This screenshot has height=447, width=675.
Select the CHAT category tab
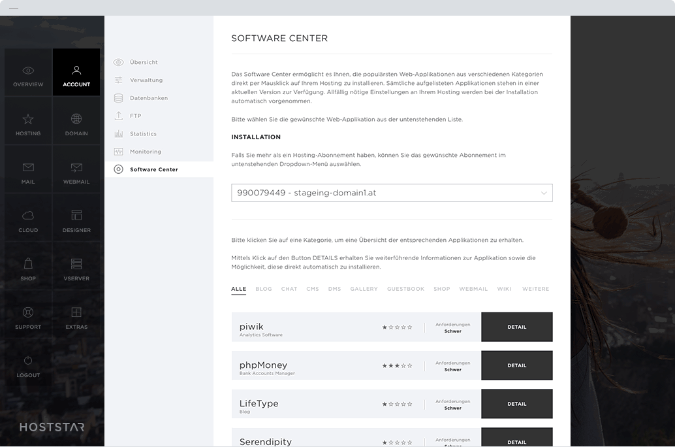289,289
